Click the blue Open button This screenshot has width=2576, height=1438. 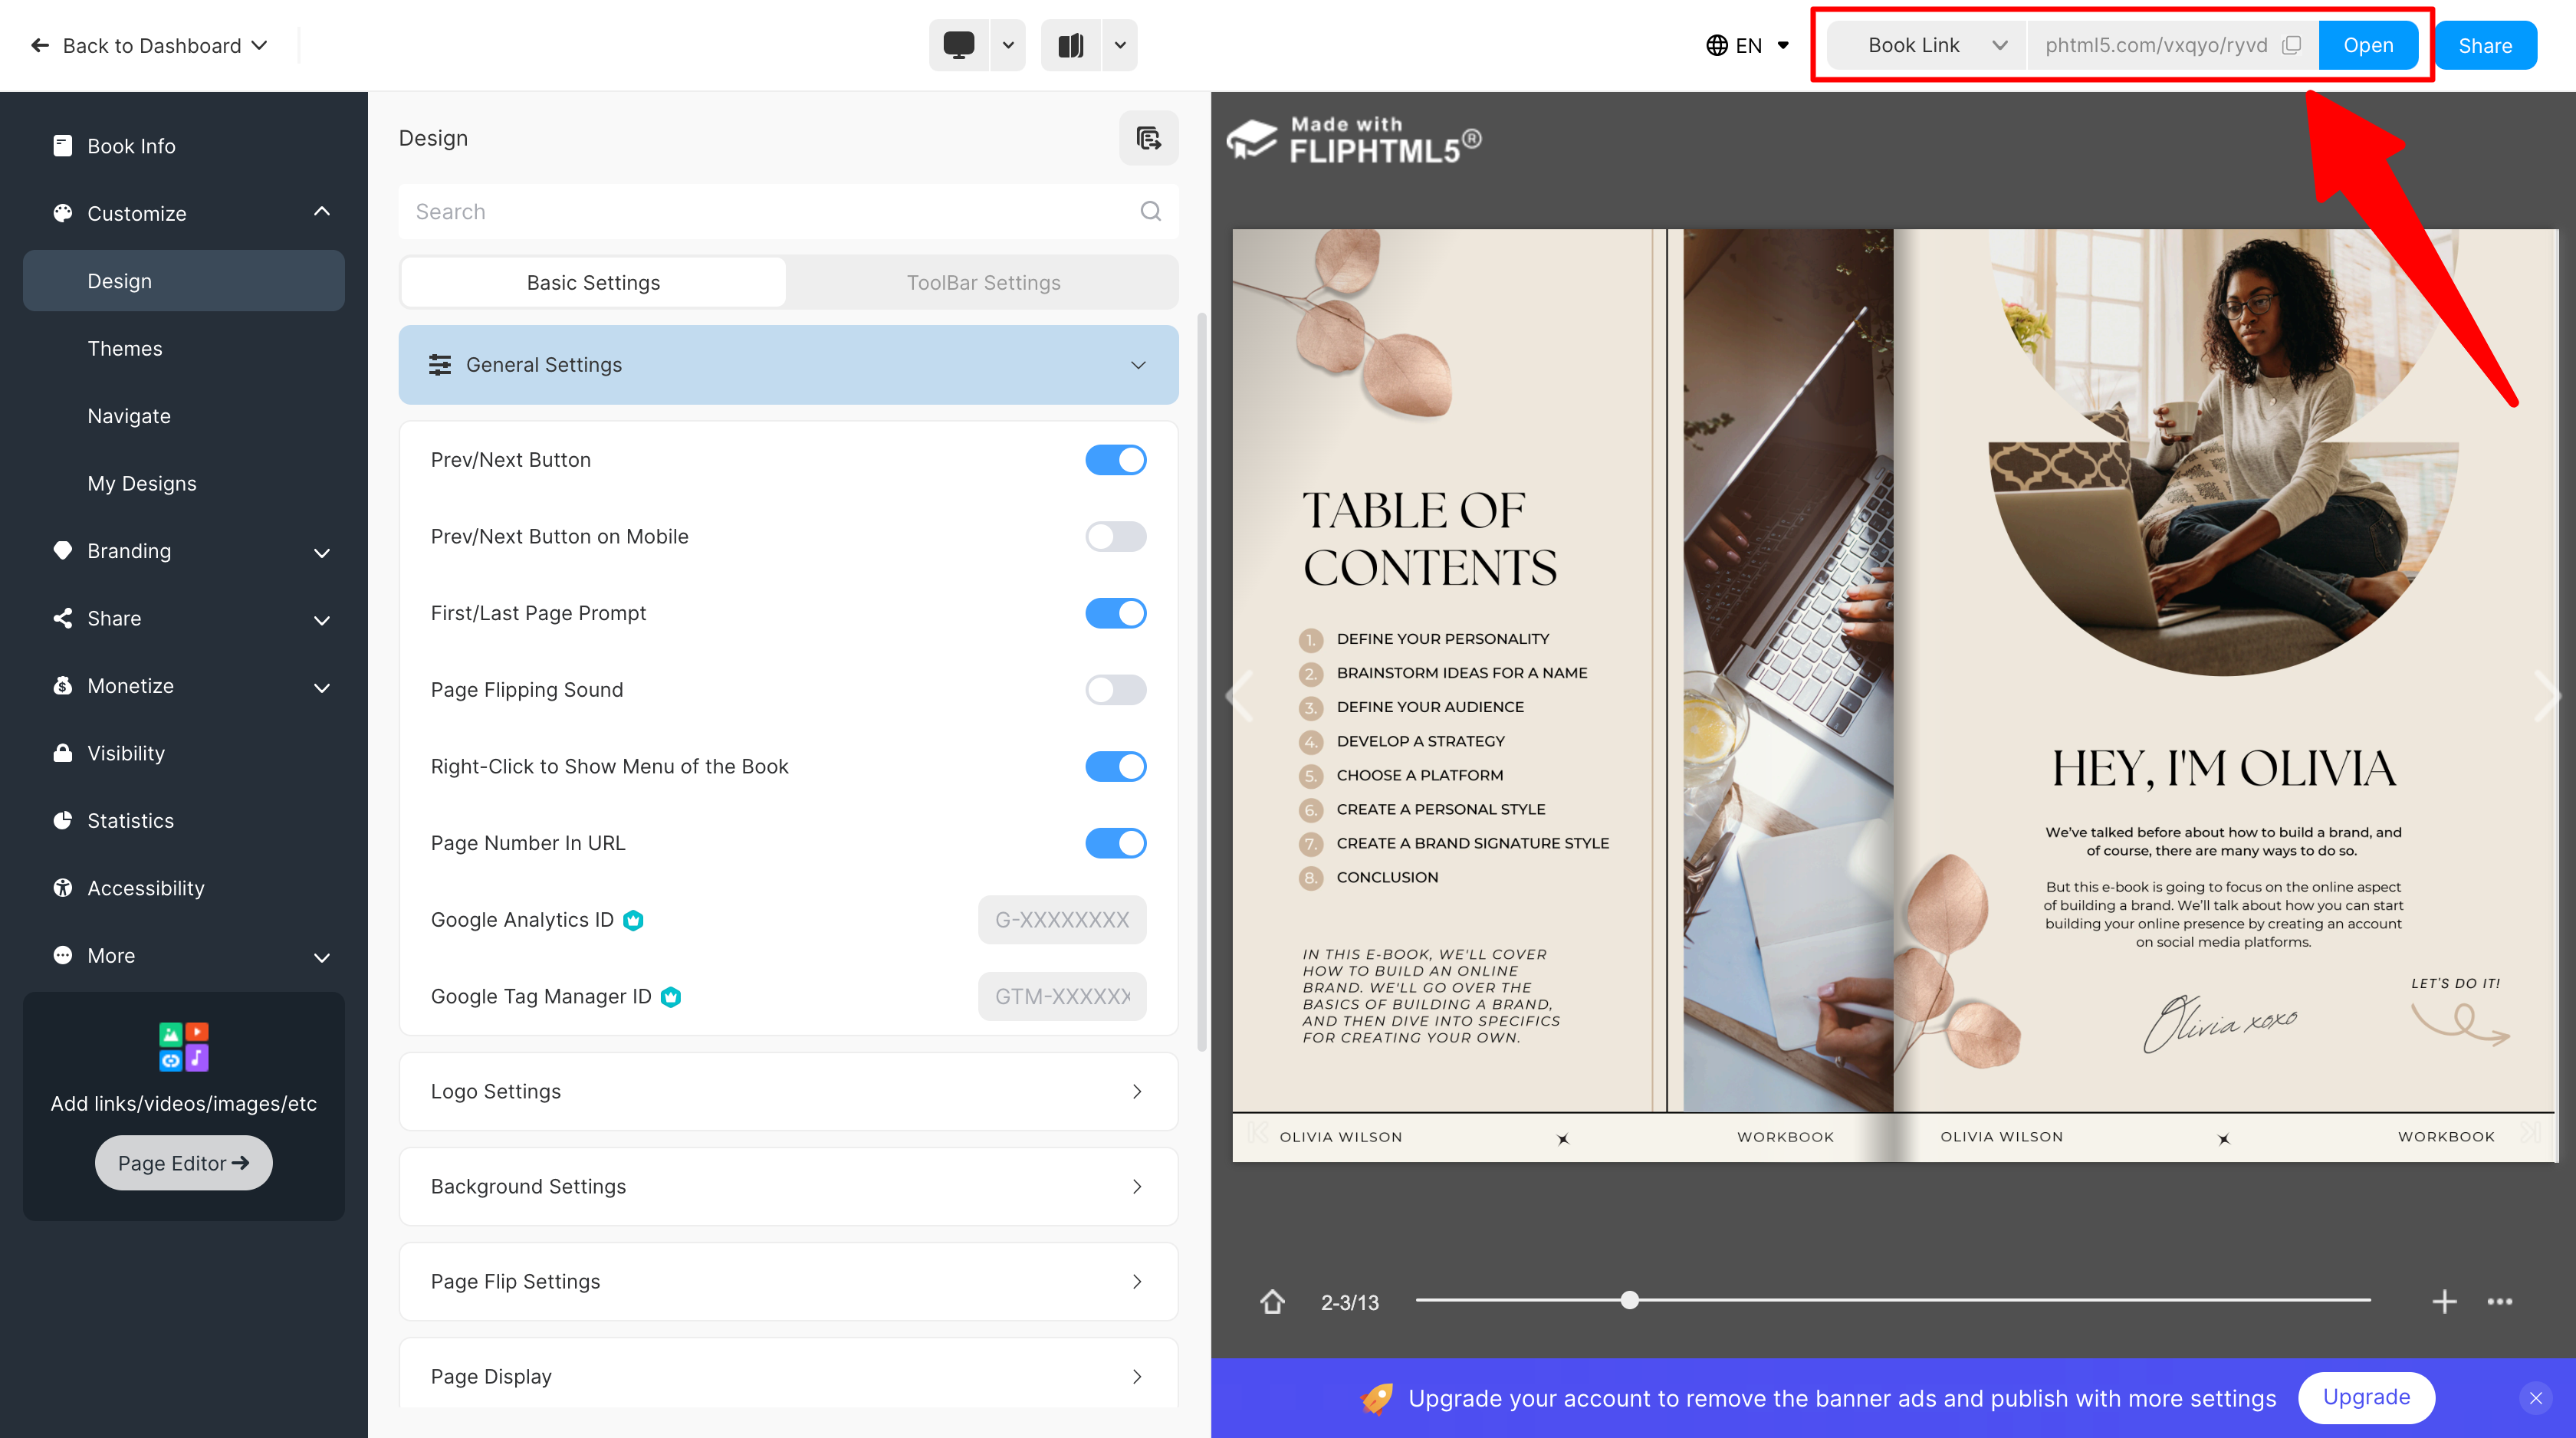[x=2367, y=45]
